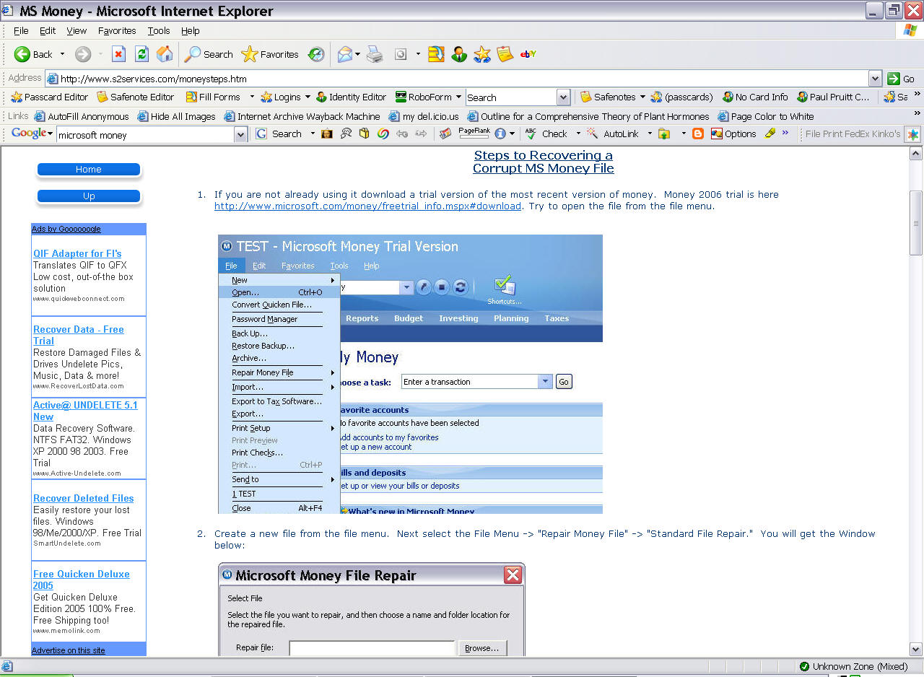Viewport: 924px width, 677px height.
Task: Open the Back button history dropdown arrow
Action: 62,54
